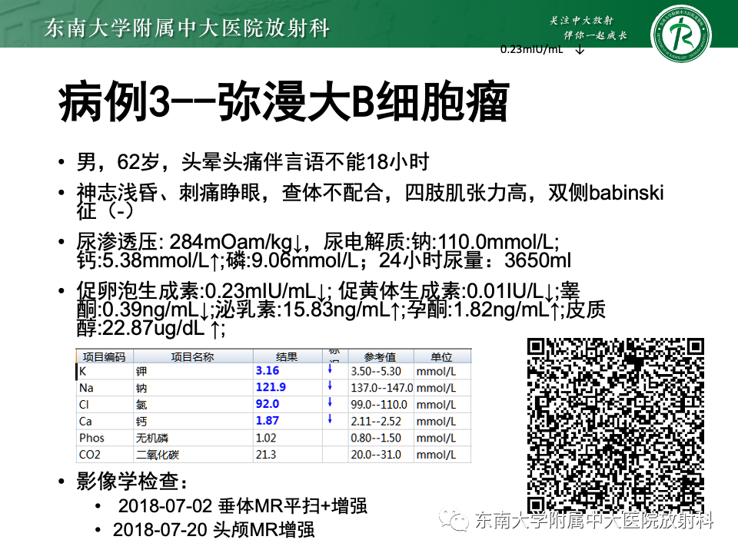This screenshot has height=553, width=738.
Task: Click the 24小时尿量：3650ml text
Action: tap(475, 260)
